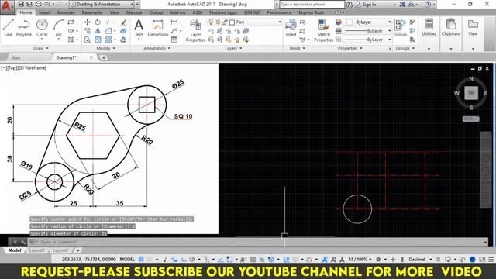The height and width of the screenshot is (279, 496).
Task: Open the Clipboard panel
Action: click(451, 27)
